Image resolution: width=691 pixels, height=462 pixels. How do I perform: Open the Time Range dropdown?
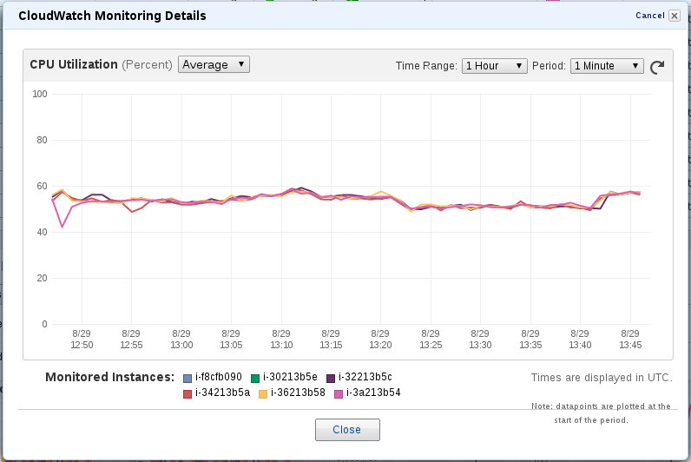(x=495, y=66)
